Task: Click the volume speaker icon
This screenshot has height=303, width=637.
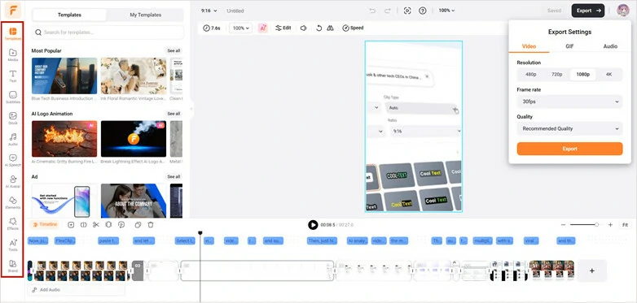Action: coord(303,28)
